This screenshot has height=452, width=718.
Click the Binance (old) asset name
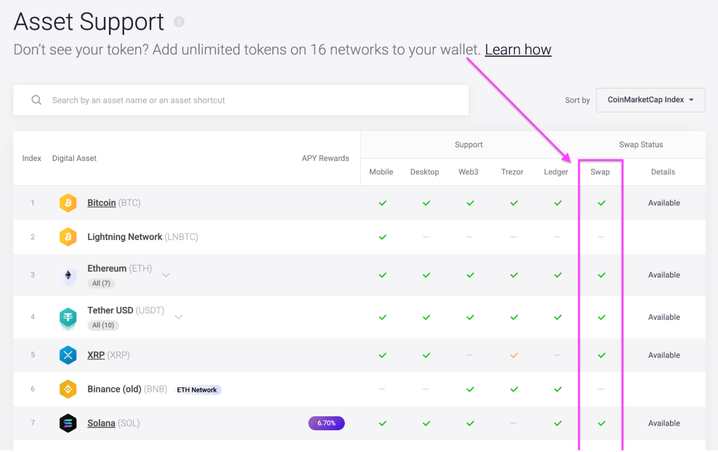click(x=114, y=389)
